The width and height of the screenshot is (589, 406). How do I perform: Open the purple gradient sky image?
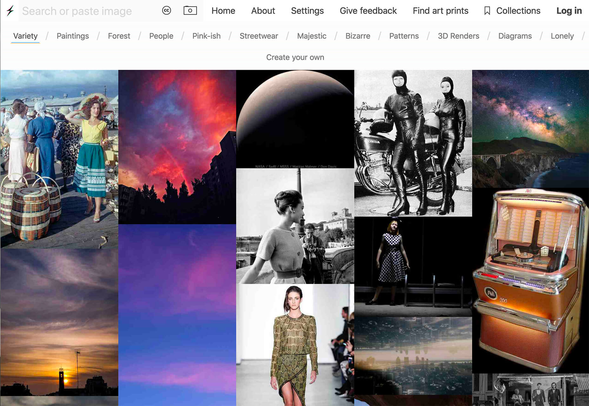(177, 315)
